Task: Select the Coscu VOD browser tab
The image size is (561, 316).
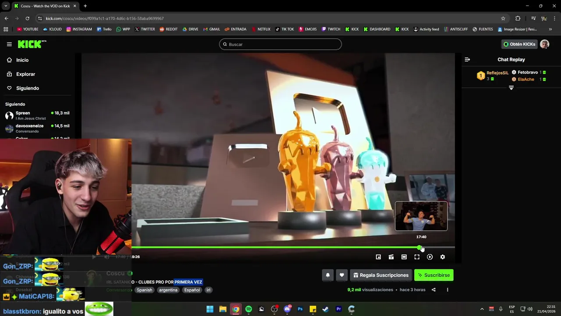Action: (45, 6)
